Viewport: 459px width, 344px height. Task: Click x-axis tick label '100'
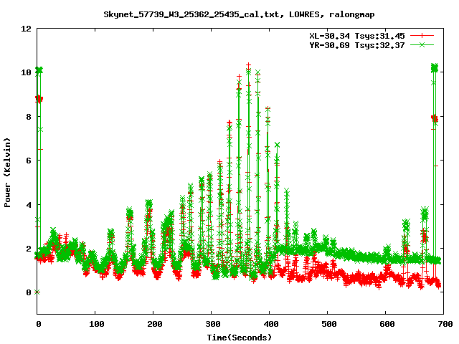coord(97,324)
